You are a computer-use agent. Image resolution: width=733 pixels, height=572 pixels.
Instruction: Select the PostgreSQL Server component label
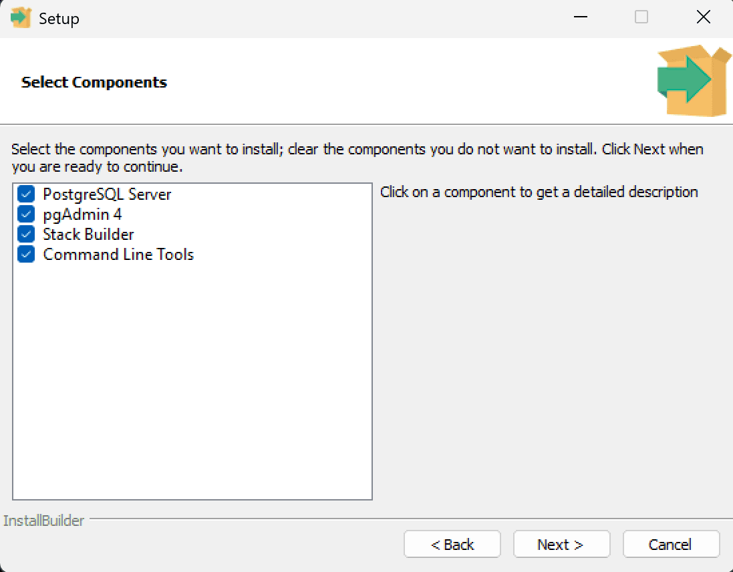pos(107,194)
